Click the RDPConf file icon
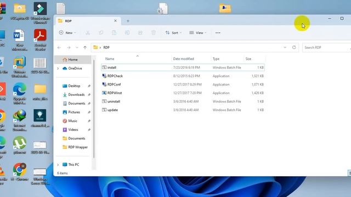 click(x=104, y=84)
